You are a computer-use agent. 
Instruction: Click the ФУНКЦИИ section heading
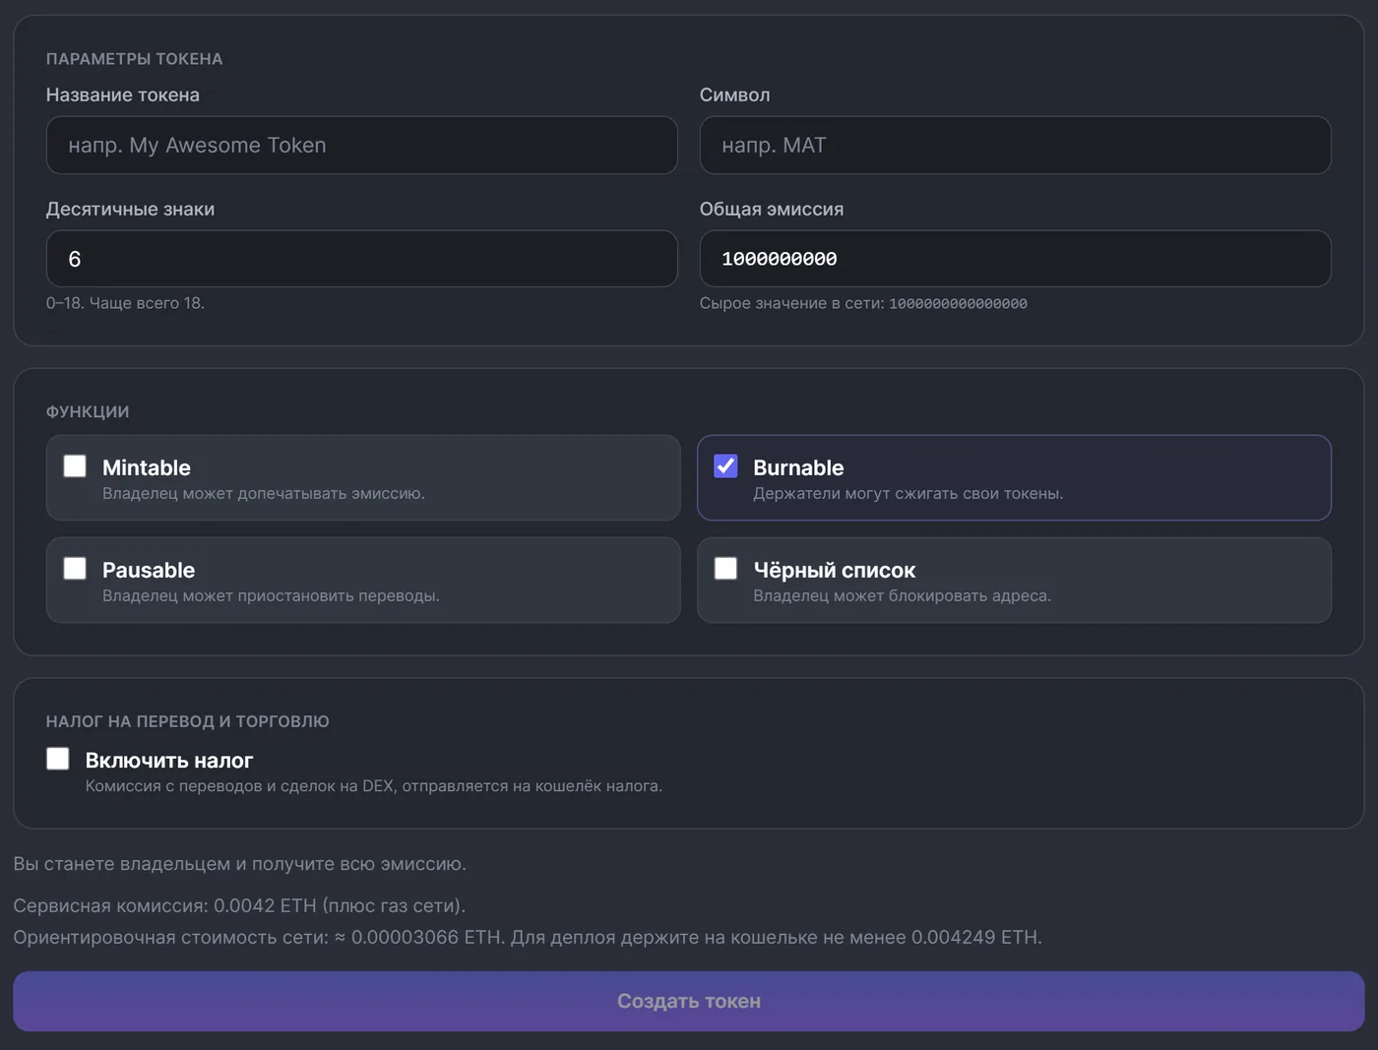(x=88, y=411)
